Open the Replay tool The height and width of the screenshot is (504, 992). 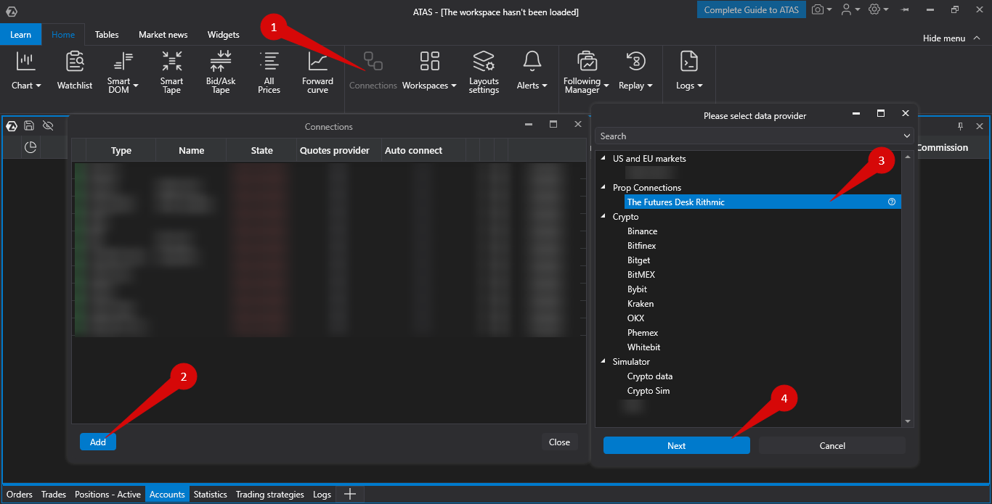click(635, 71)
